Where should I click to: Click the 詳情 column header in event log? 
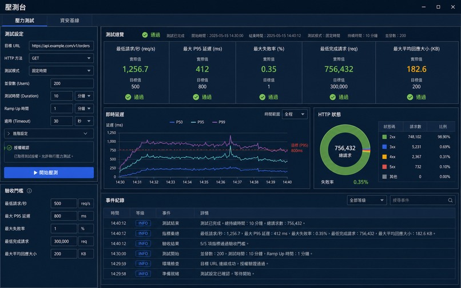tap(204, 213)
